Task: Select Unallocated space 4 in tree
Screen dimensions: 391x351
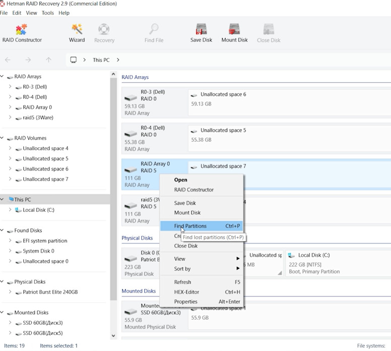Action: click(45, 148)
